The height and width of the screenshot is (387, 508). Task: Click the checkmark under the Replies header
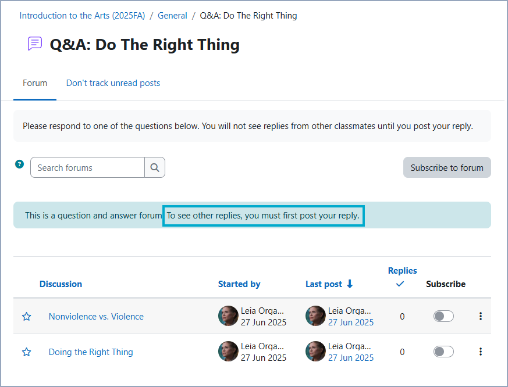coord(400,284)
